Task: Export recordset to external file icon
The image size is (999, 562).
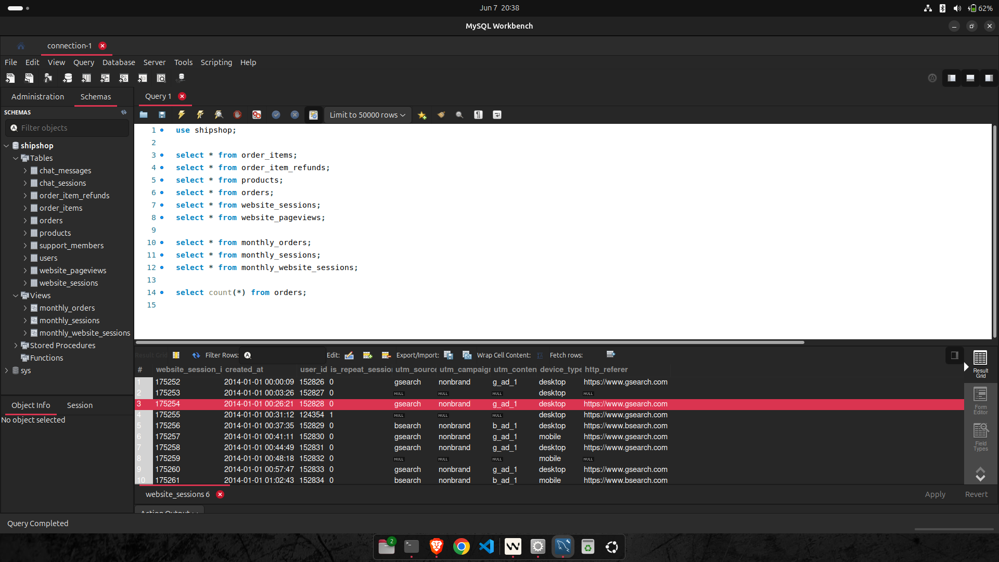Action: coord(448,355)
